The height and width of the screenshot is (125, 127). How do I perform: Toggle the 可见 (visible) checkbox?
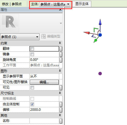point(32,87)
